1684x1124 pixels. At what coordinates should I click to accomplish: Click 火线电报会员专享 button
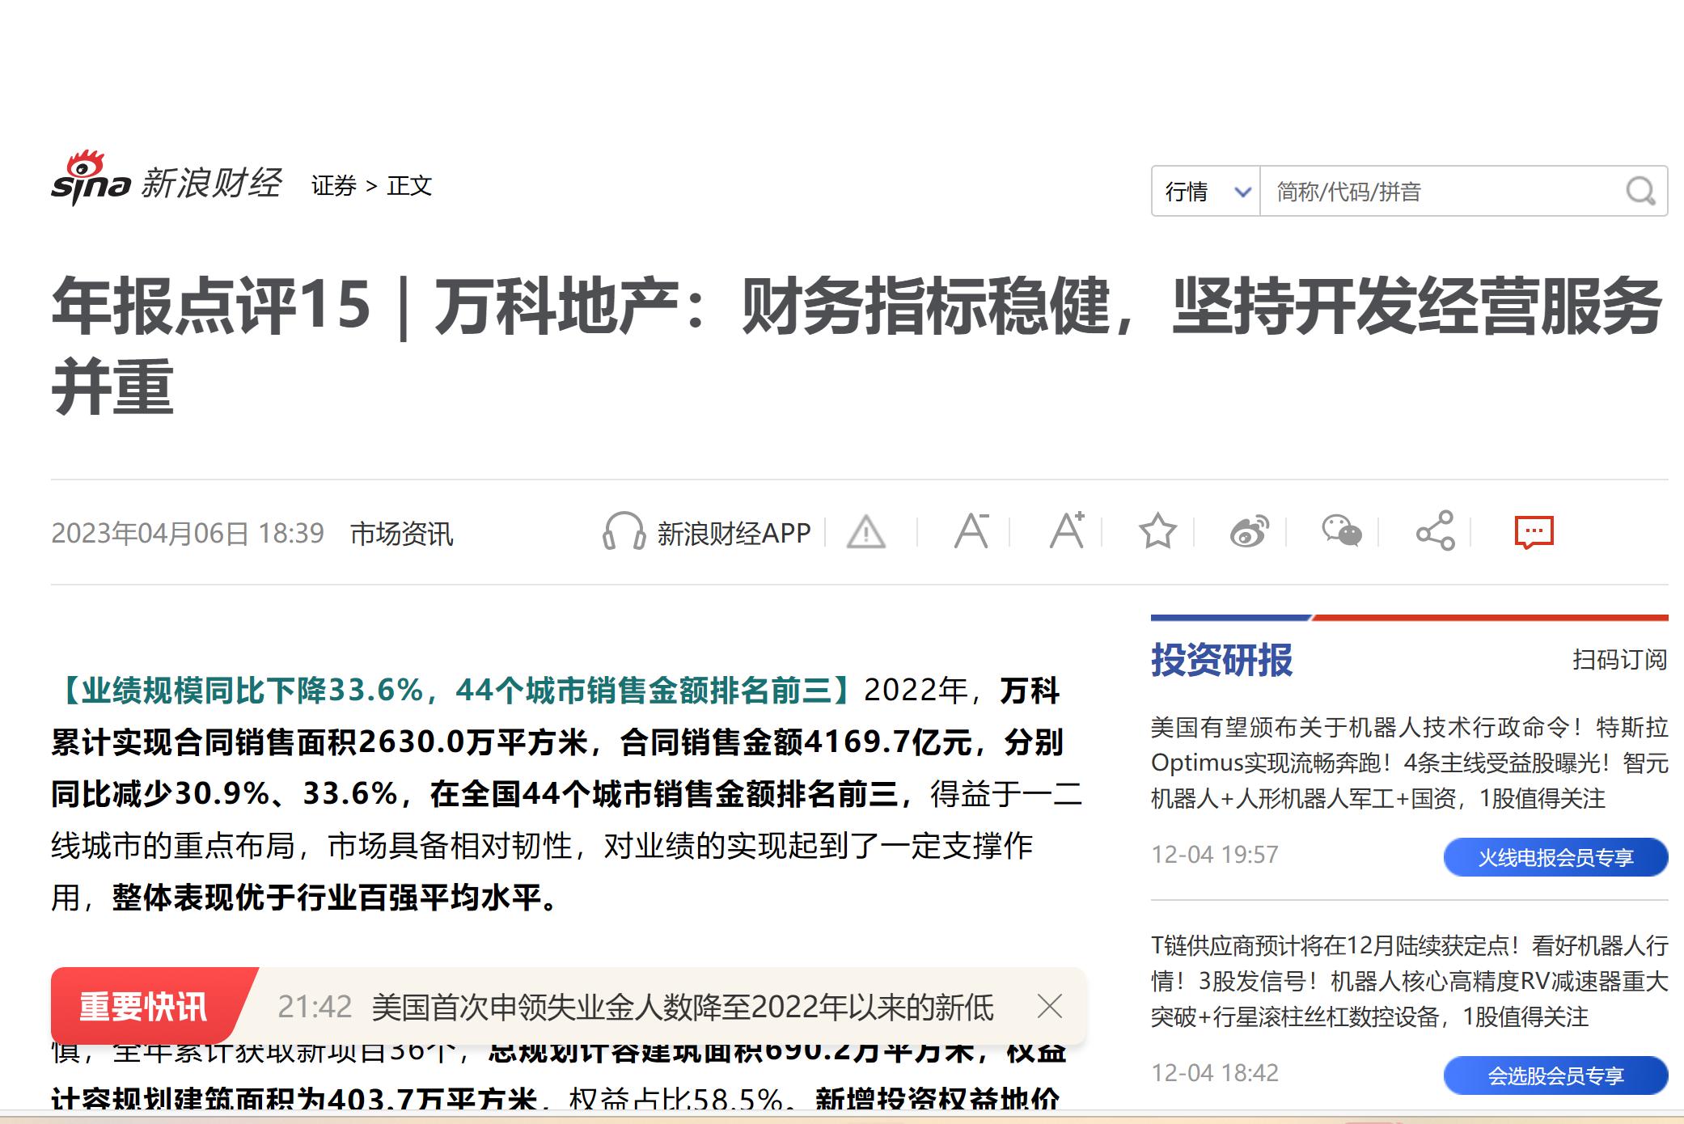(x=1555, y=857)
